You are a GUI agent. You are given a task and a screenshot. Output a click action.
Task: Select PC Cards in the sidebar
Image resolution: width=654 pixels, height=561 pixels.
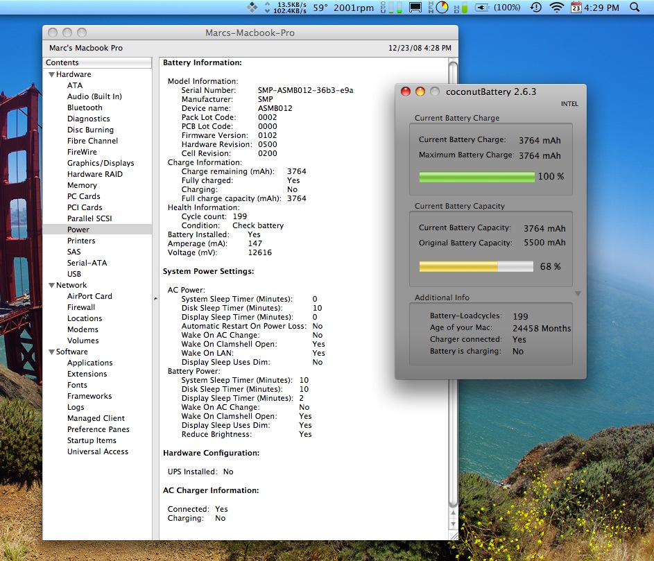pos(84,196)
